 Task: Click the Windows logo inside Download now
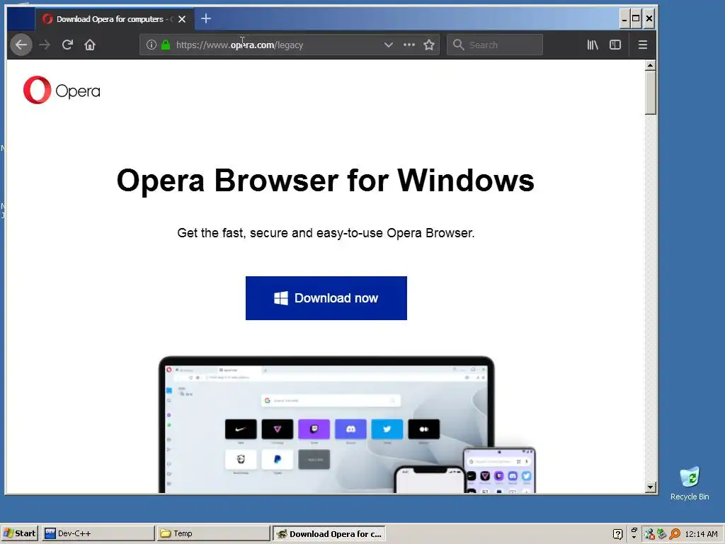click(x=280, y=298)
